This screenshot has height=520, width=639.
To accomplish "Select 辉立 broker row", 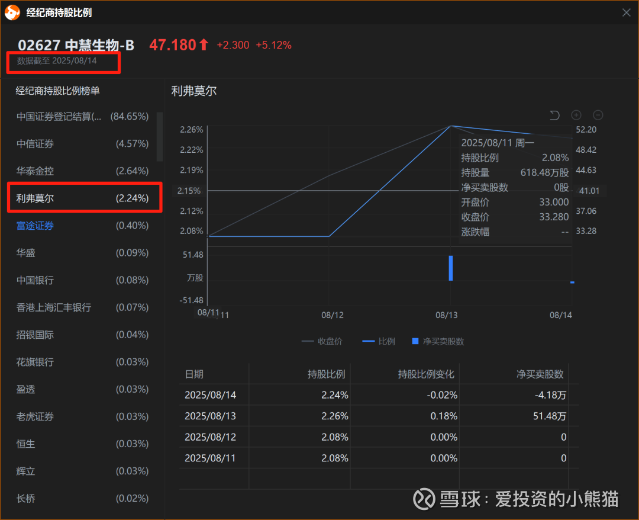I will [82, 471].
